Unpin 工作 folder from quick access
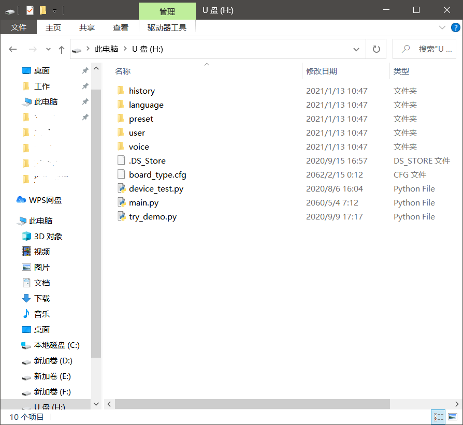Screen dimensions: 463x425 pos(85,86)
